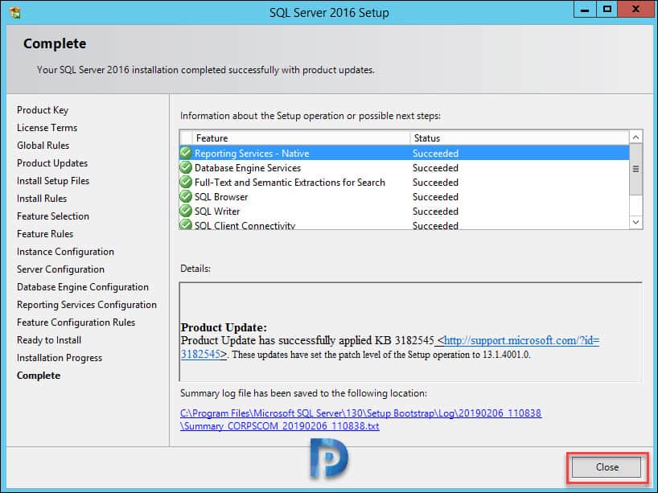
Task: Click the License Terms step
Action: coord(47,128)
